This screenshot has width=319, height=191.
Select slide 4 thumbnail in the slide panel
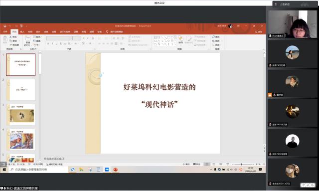tap(21, 140)
